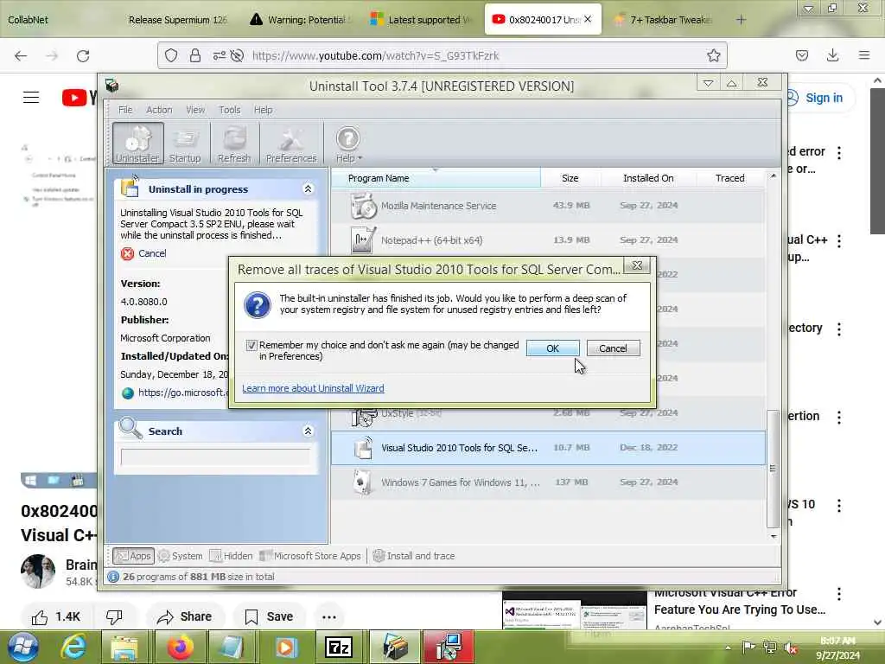This screenshot has width=885, height=664.
Task: Collapse the Uninstall in progress panel
Action: pyautogui.click(x=309, y=189)
